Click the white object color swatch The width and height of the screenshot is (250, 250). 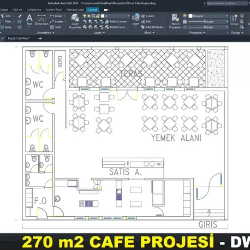[191, 16]
